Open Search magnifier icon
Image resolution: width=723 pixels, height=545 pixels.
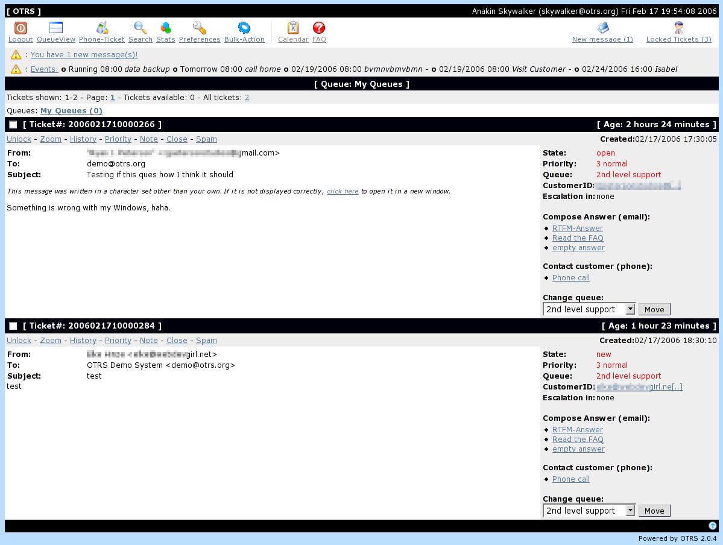coord(140,28)
